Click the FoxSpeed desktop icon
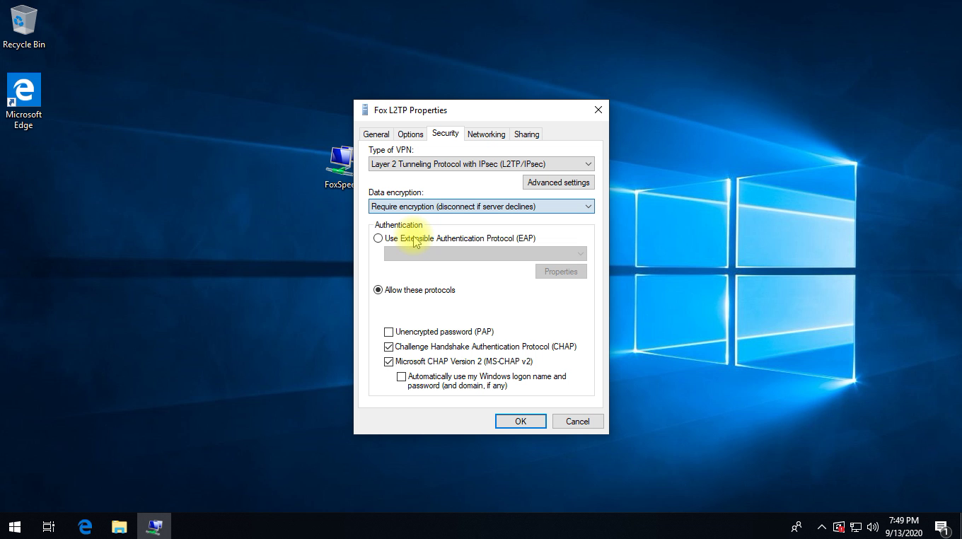This screenshot has height=539, width=962. click(x=340, y=167)
